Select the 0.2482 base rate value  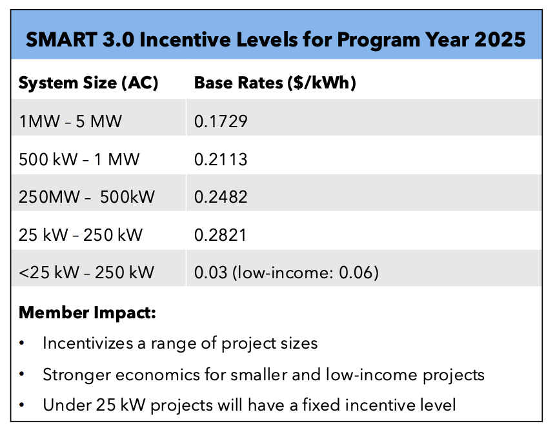tap(221, 197)
